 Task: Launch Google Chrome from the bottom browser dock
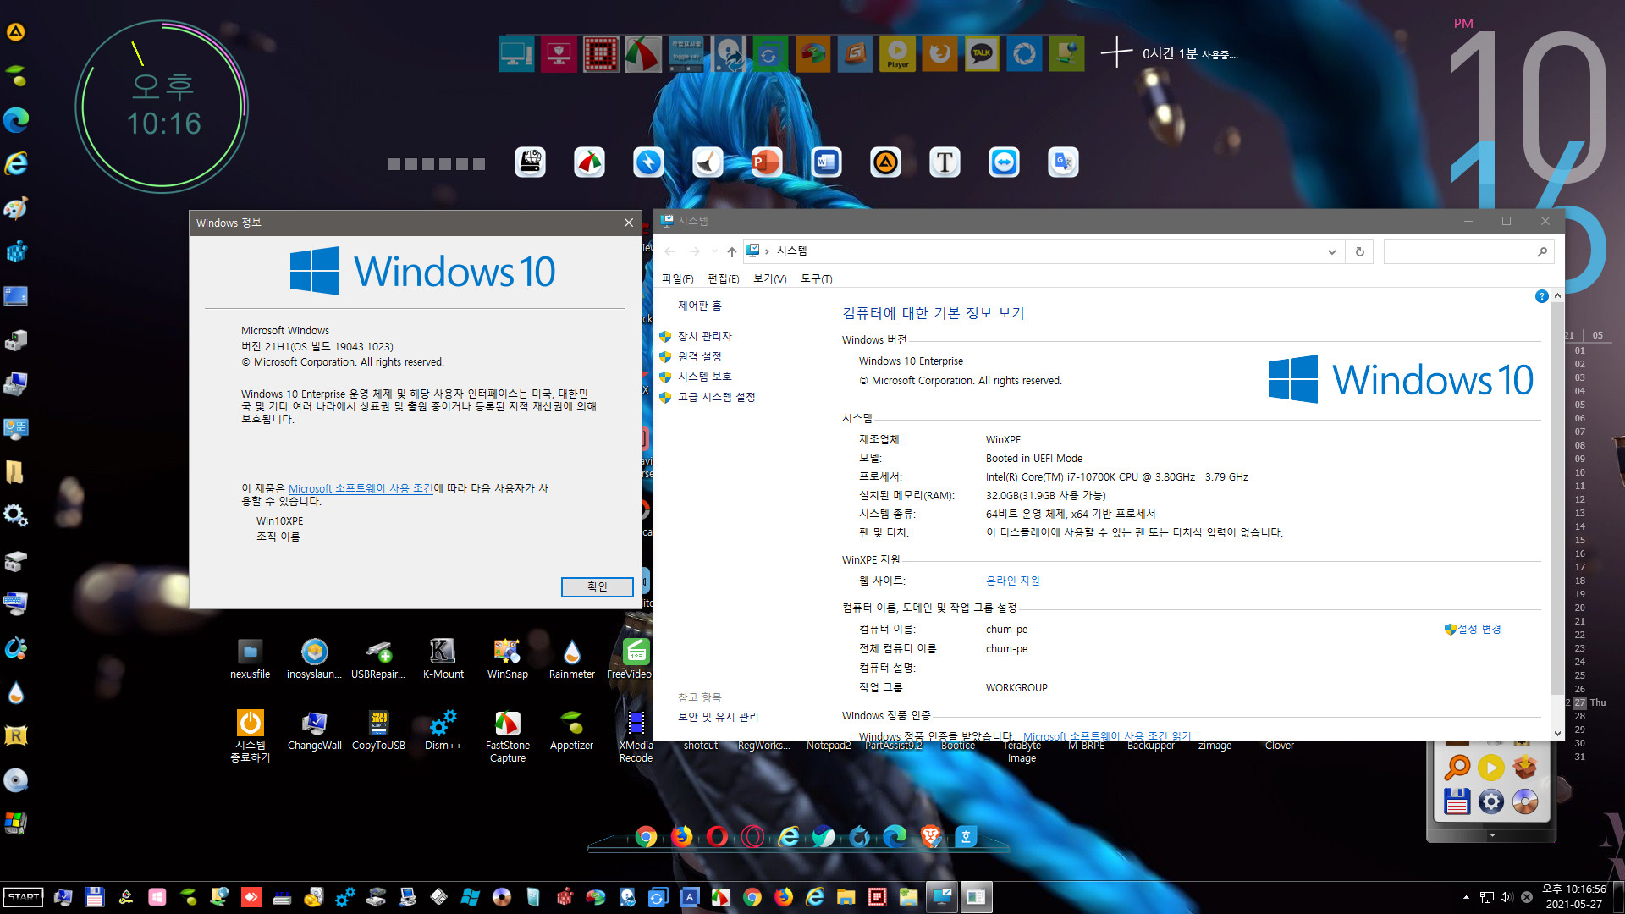pos(646,837)
